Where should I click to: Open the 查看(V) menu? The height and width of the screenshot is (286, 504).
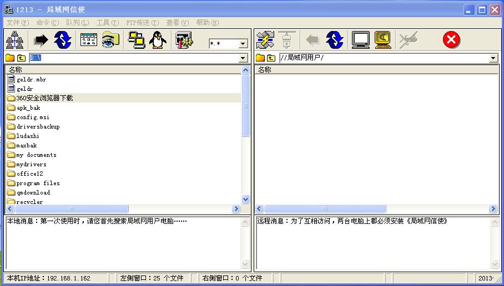click(178, 23)
